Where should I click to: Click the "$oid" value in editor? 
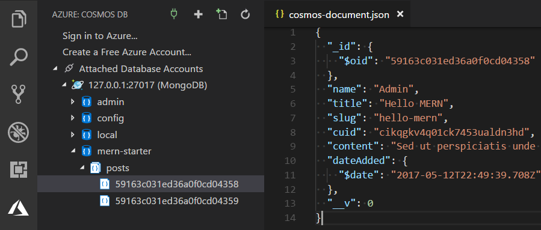click(460, 61)
